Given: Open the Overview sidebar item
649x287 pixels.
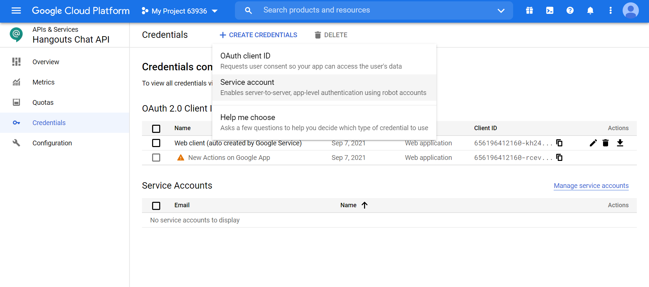Looking at the screenshot, I should tap(65, 62).
